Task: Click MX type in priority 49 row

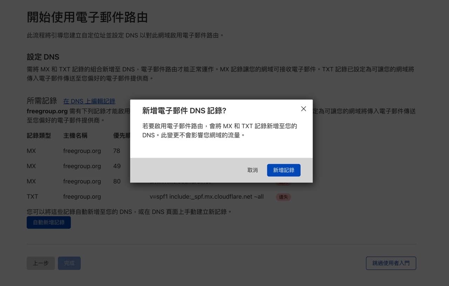Action: coord(31,166)
